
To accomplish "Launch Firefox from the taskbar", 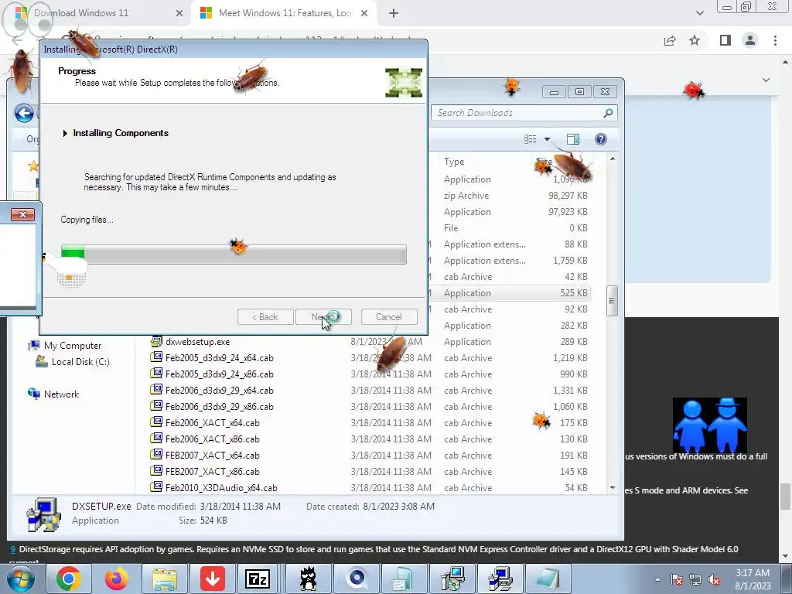I will [x=117, y=579].
